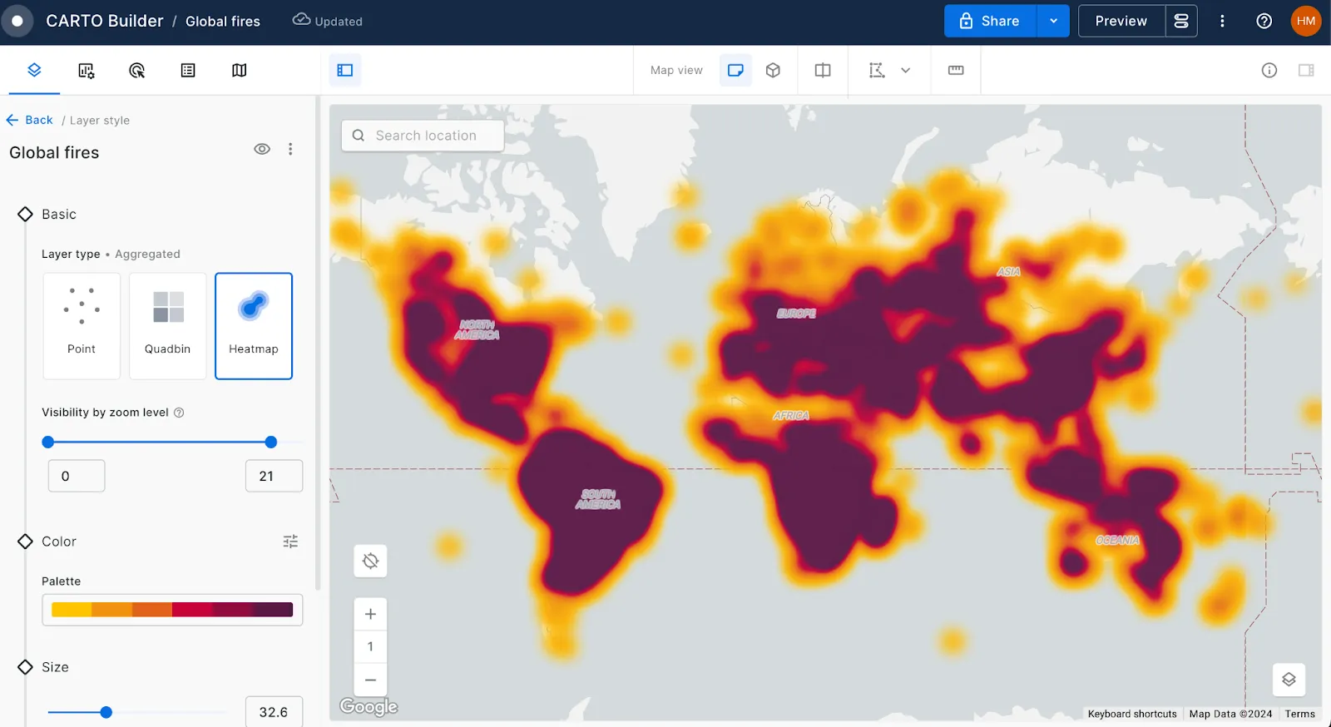
Task: Enable split map view
Action: tap(822, 71)
